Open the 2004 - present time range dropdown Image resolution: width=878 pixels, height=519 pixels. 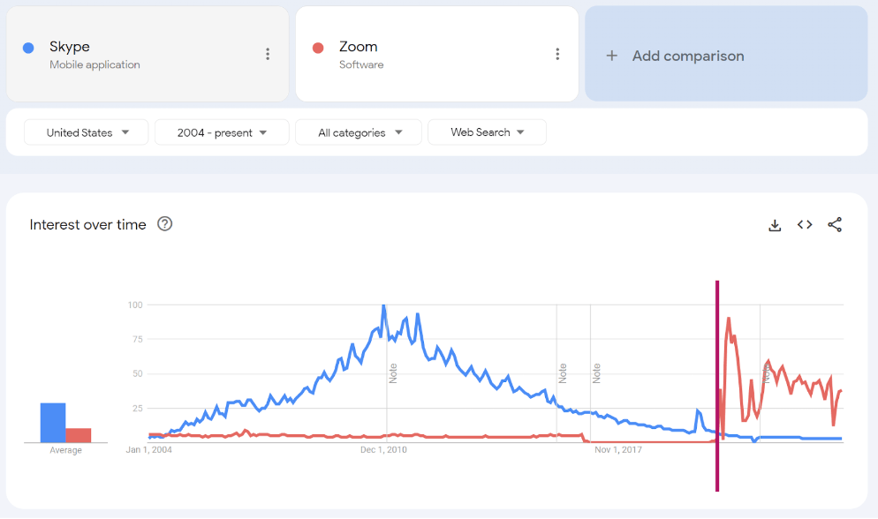click(x=221, y=132)
